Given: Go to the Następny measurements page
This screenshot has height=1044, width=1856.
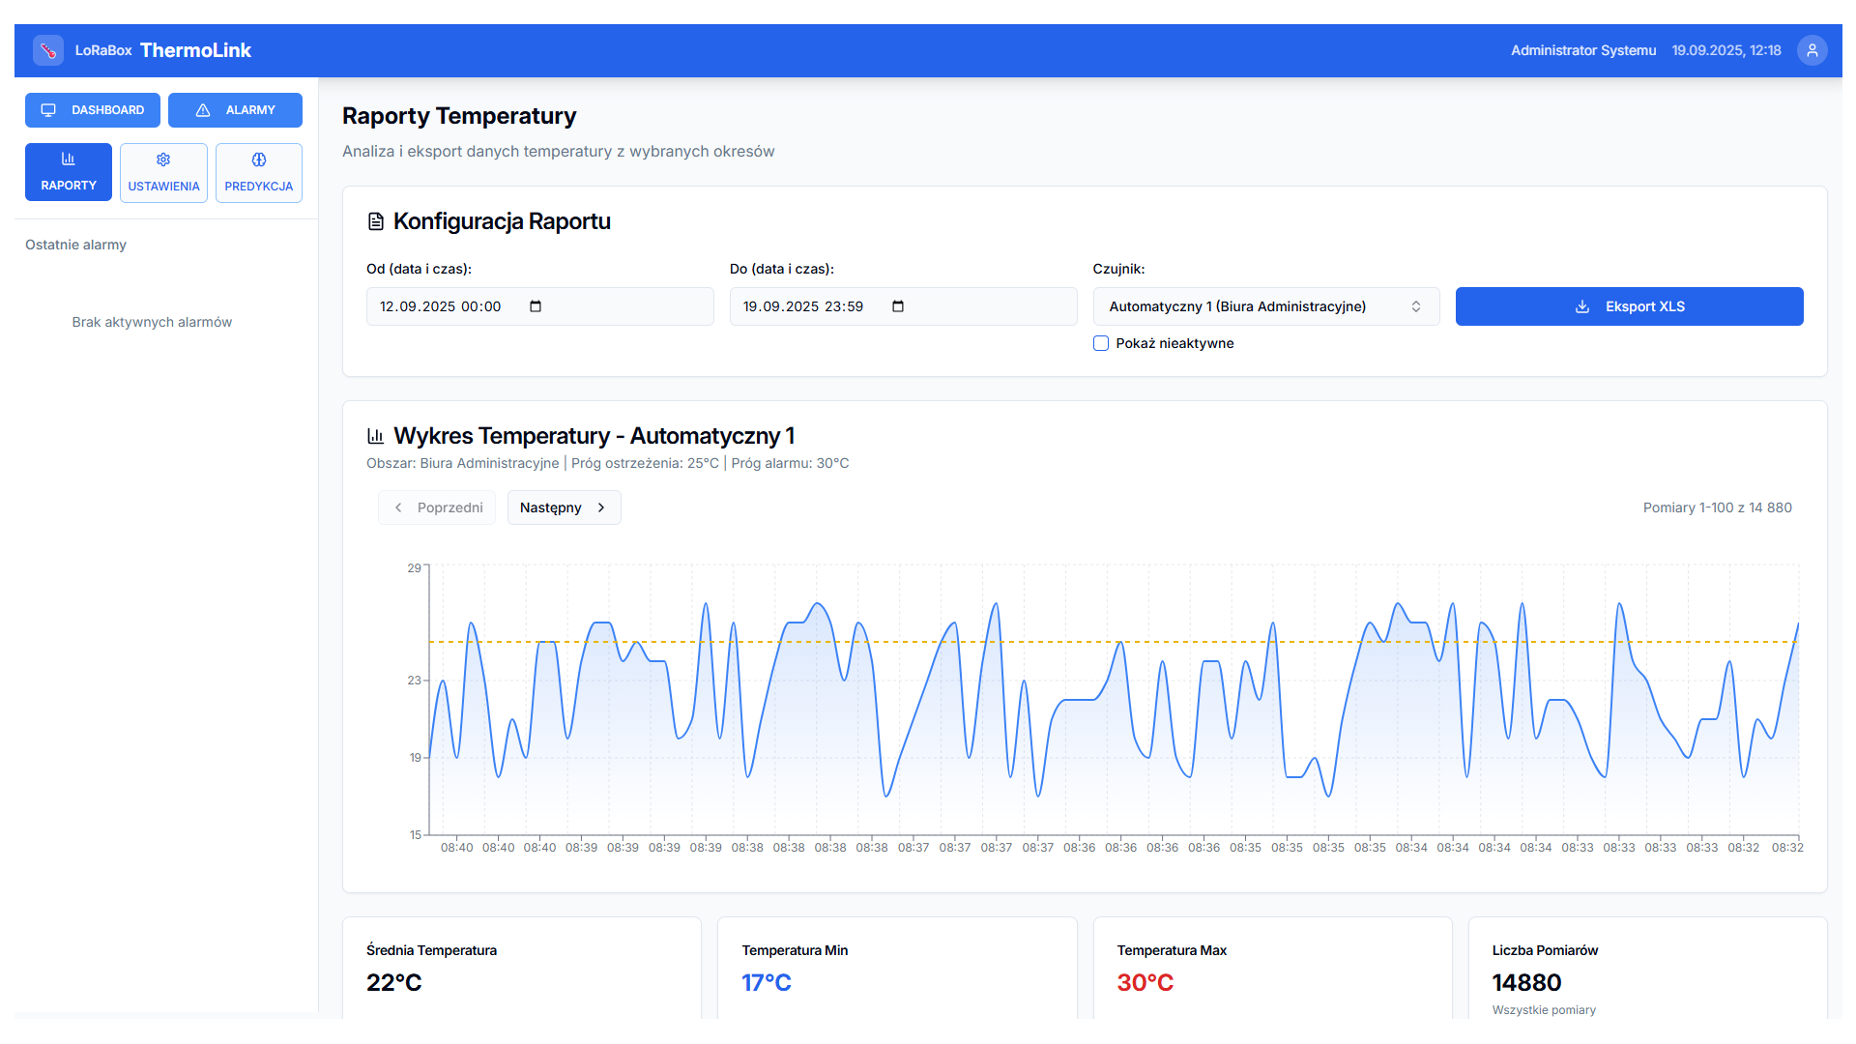Looking at the screenshot, I should point(564,507).
